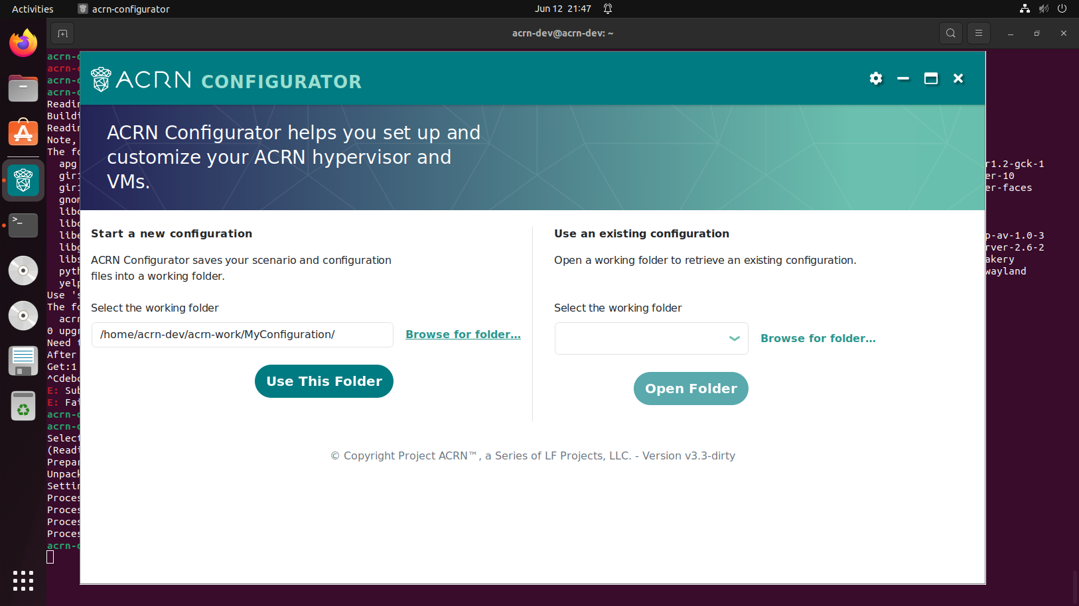
Task: Click the working folder path input field
Action: 242,334
